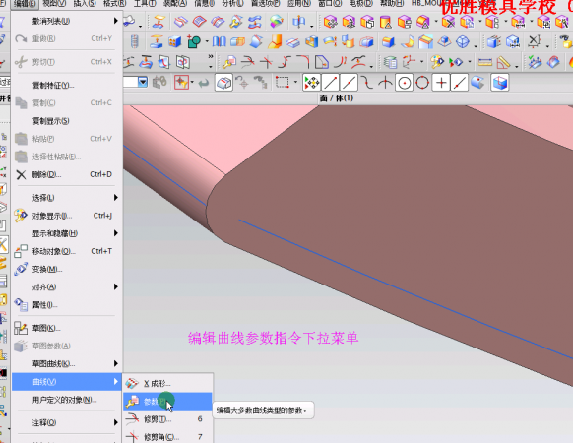Open the 曲线(V) submenu entry

(67, 382)
